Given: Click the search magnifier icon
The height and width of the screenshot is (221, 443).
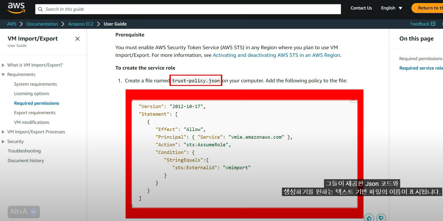Looking at the screenshot, I should click(40, 9).
